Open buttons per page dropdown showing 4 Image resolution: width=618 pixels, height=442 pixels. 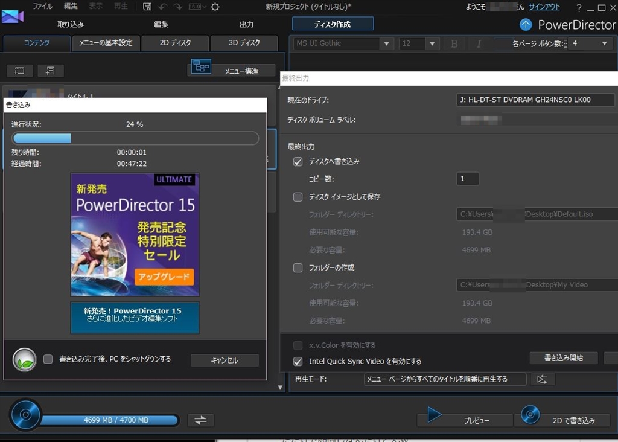point(590,43)
